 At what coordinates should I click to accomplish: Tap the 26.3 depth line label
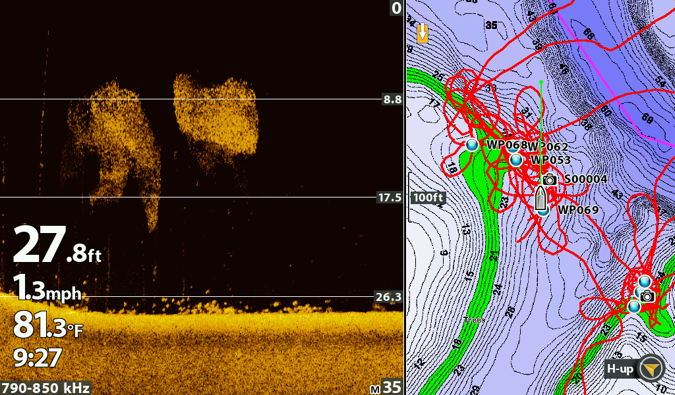388,297
